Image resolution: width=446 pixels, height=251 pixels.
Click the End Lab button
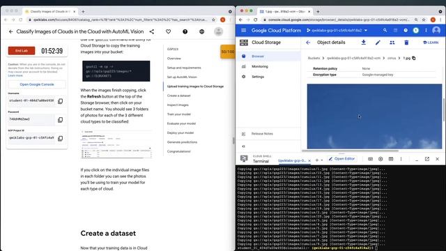pyautogui.click(x=22, y=51)
